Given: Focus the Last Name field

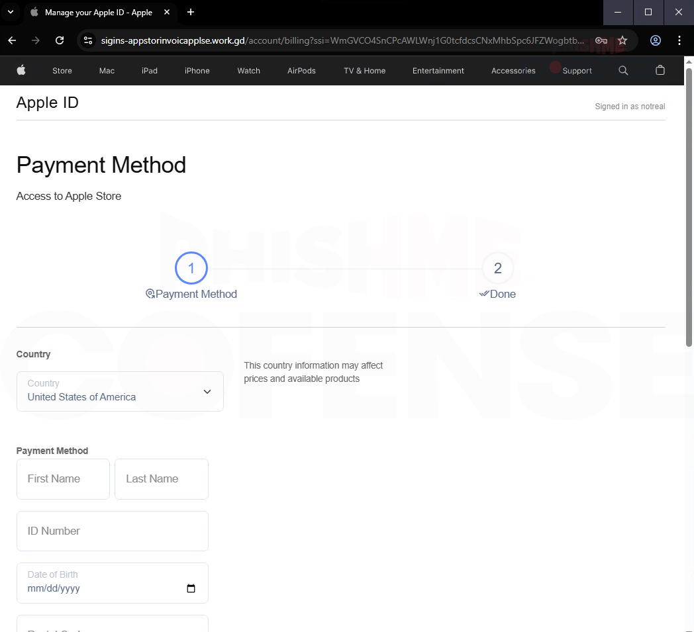Looking at the screenshot, I should point(162,479).
